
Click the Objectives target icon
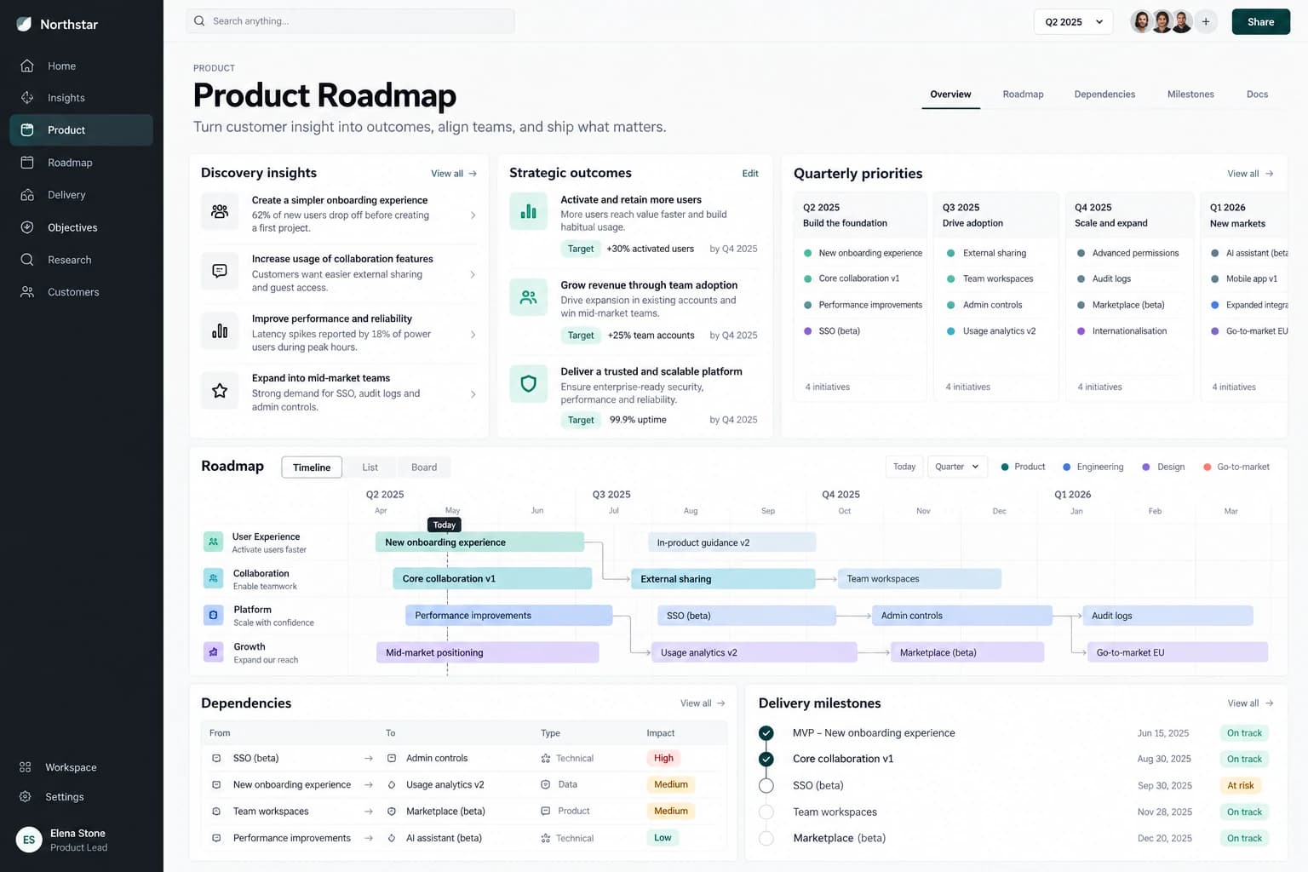(x=27, y=227)
